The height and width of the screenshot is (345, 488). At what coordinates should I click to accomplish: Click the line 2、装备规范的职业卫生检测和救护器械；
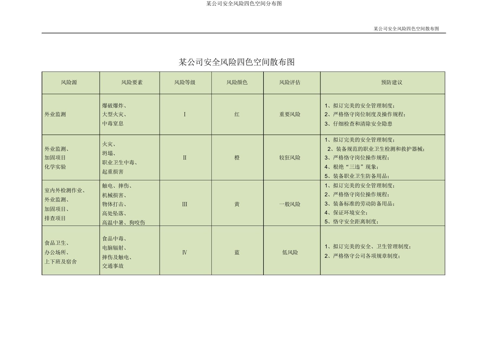(x=376, y=149)
